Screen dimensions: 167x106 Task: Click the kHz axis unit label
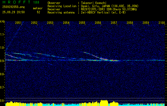tap(2, 21)
